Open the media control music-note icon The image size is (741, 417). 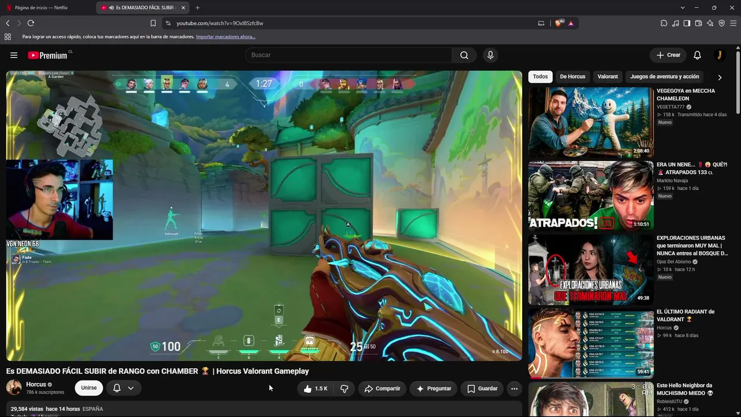click(x=676, y=23)
